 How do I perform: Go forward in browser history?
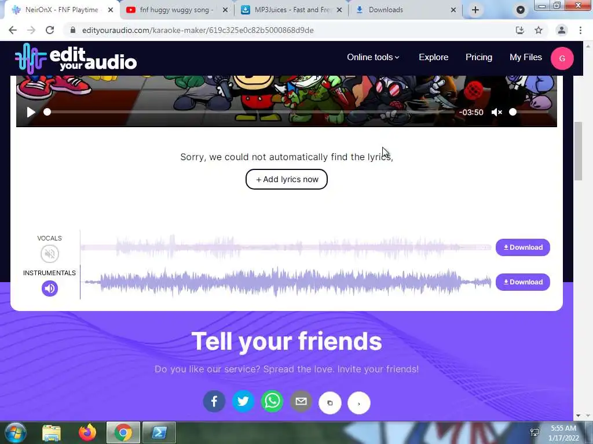[31, 30]
